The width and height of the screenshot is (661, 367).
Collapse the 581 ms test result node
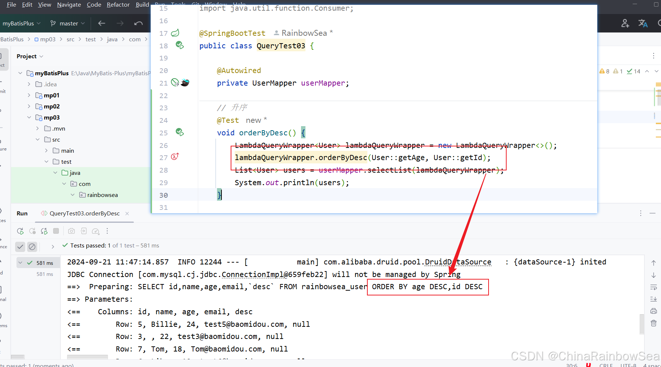(x=20, y=263)
